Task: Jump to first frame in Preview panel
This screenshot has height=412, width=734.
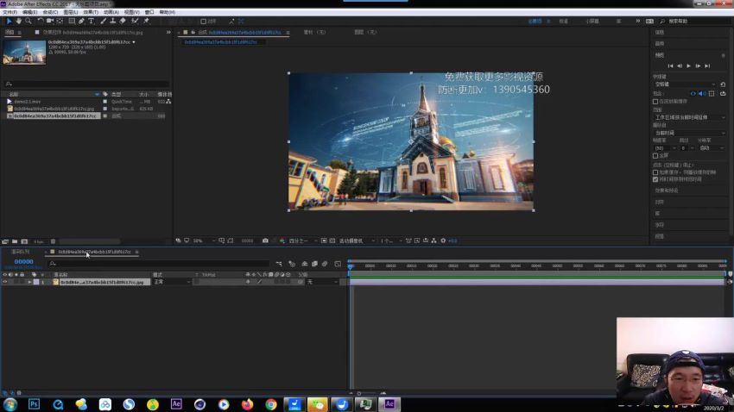Action: click(670, 66)
